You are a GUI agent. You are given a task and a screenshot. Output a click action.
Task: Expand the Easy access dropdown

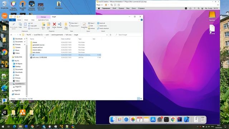pos(74,26)
